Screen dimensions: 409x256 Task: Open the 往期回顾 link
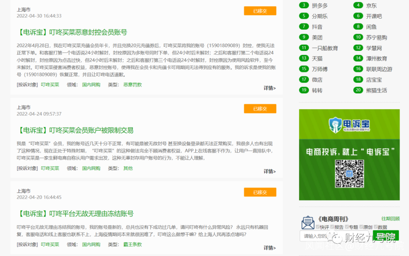coord(390,219)
